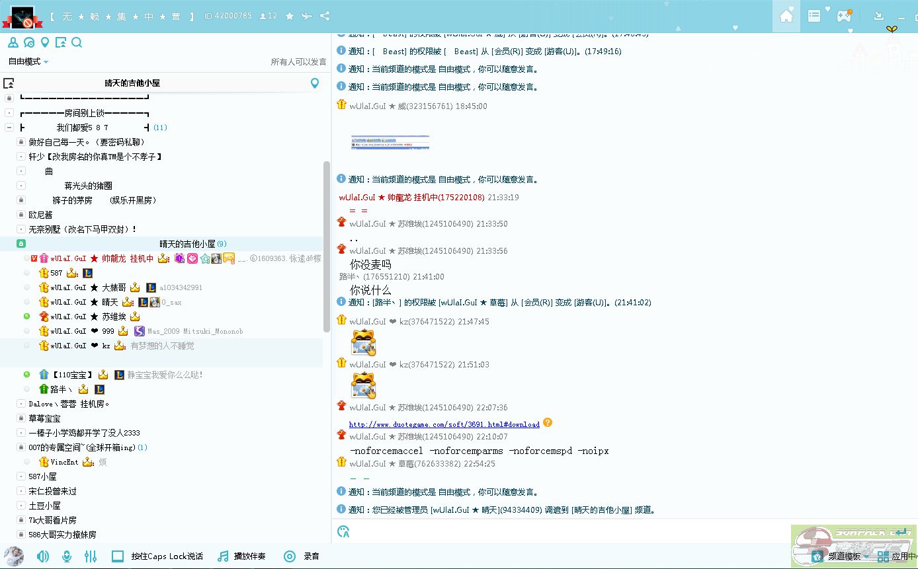
Task: Open the channel search magnifier icon
Action: pos(77,43)
